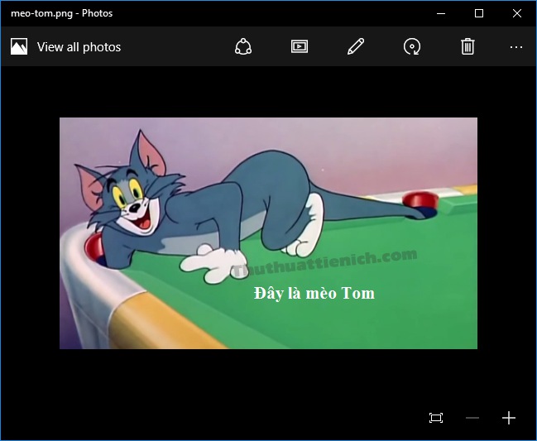Minimize the Photos window

[x=441, y=13]
